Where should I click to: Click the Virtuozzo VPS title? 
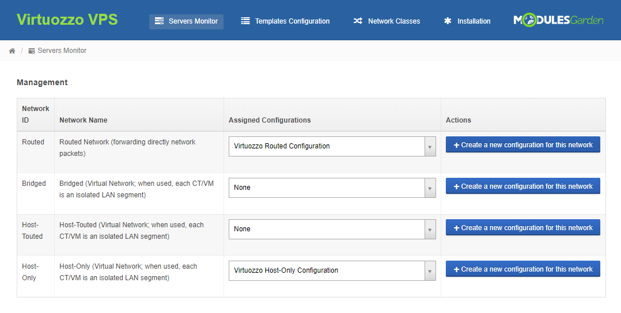67,20
